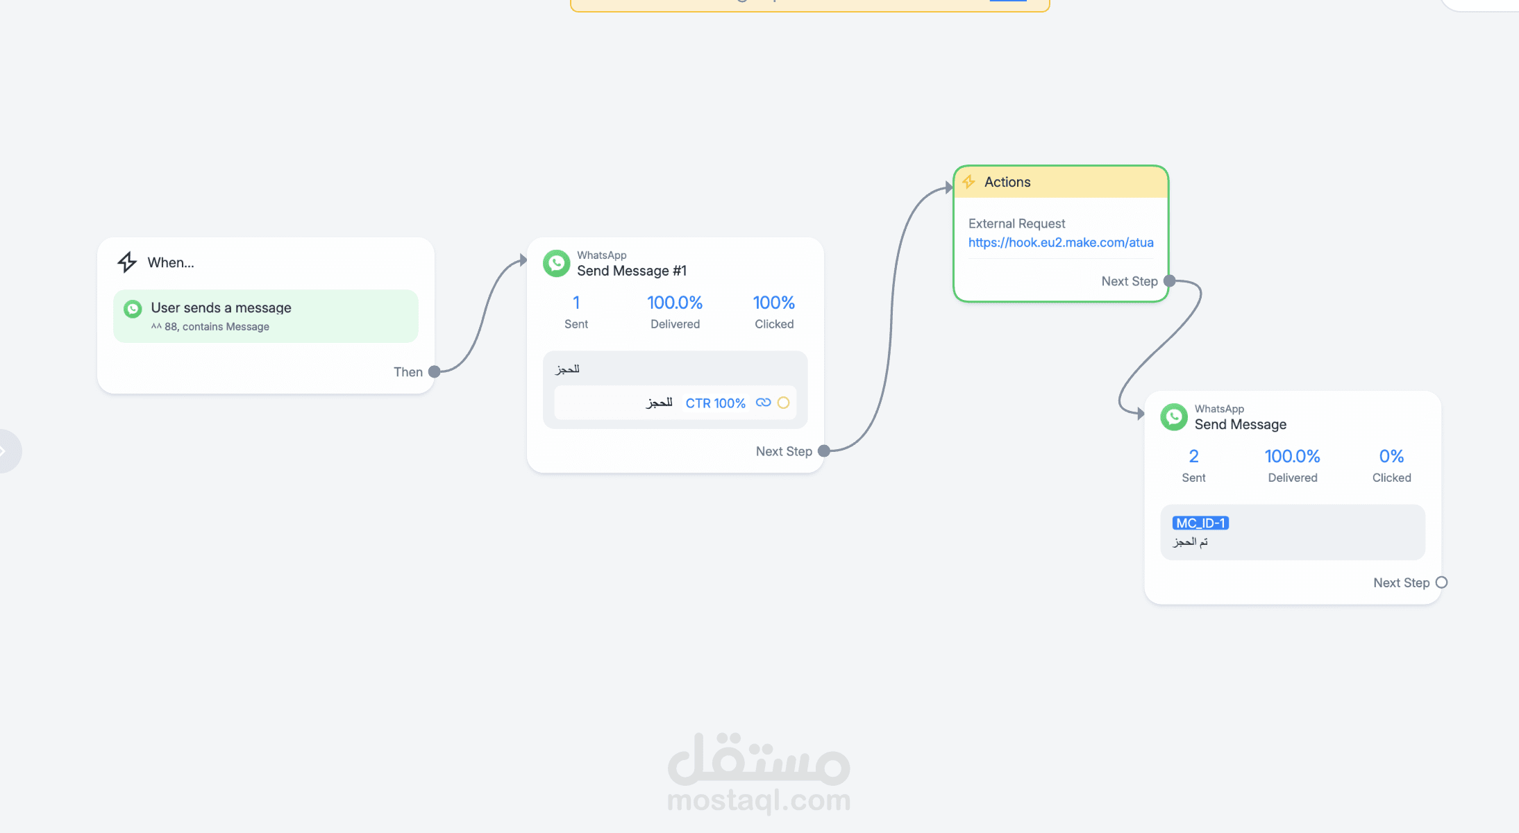Screen dimensions: 1519x833
Task: Click the yellow lightning icon in Actions header
Action: click(x=969, y=182)
